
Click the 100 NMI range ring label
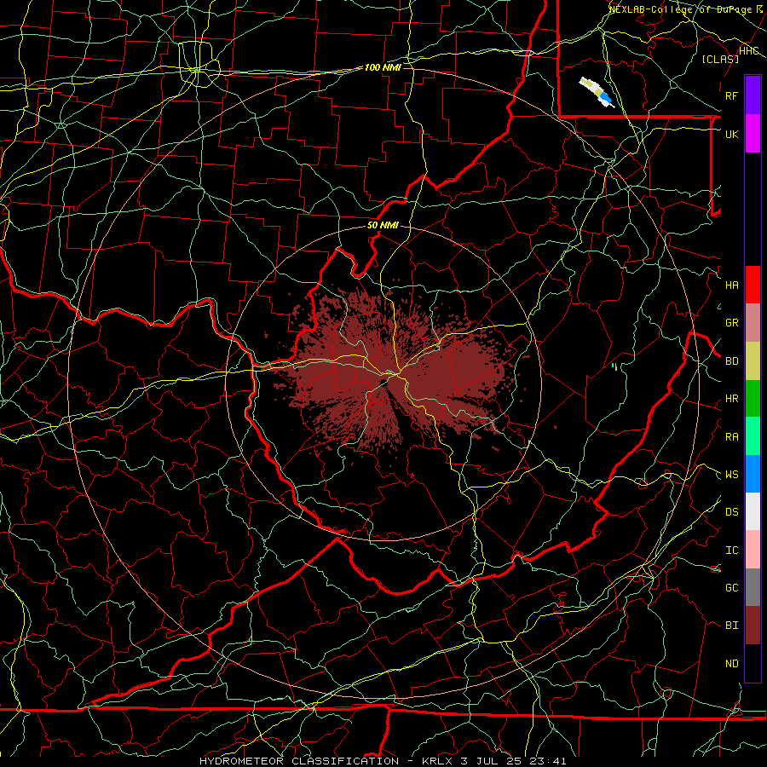pyautogui.click(x=383, y=67)
